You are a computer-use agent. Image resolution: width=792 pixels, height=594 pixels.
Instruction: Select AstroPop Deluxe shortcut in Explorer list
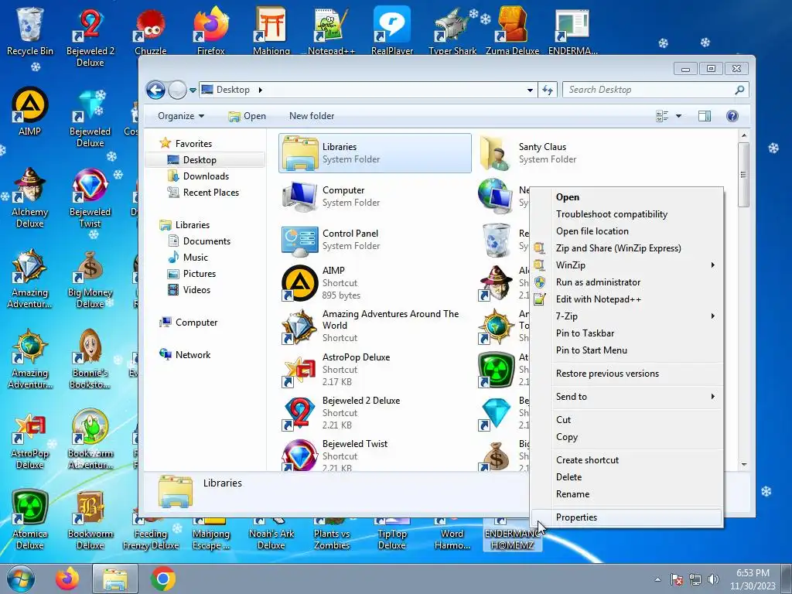point(375,370)
